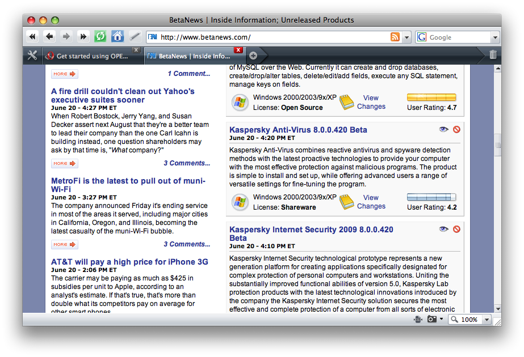Screen dimensions: 524x357
Task: Open the zoom level dropdown arrow
Action: [487, 319]
